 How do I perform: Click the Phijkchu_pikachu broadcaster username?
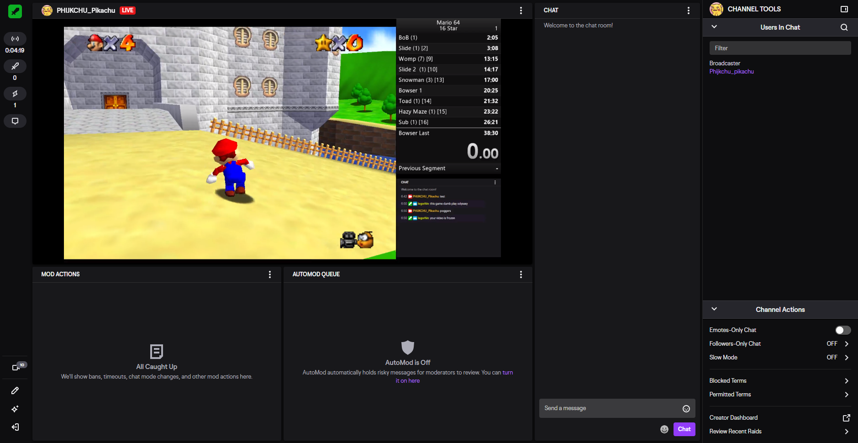732,72
